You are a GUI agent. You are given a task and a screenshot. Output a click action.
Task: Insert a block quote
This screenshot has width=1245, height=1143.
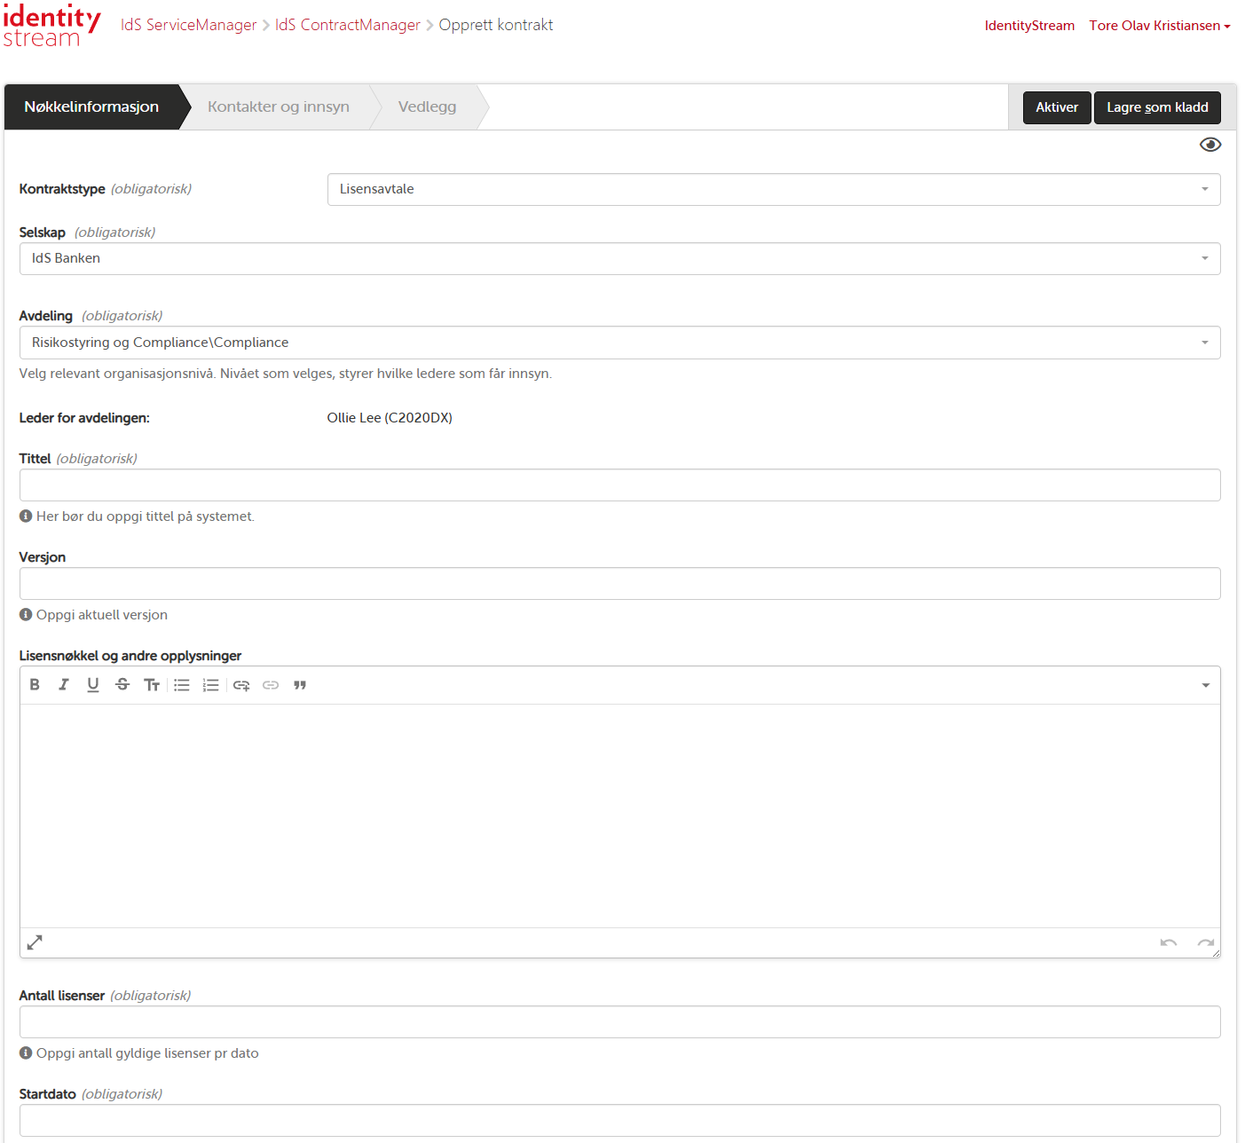click(x=300, y=684)
